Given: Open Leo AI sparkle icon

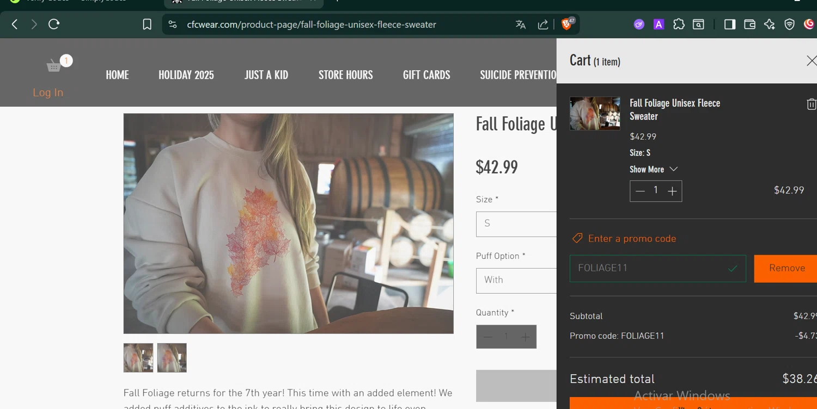Looking at the screenshot, I should coord(770,24).
